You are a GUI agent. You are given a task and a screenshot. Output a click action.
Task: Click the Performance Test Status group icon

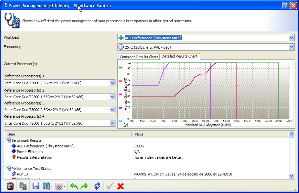[9, 168]
